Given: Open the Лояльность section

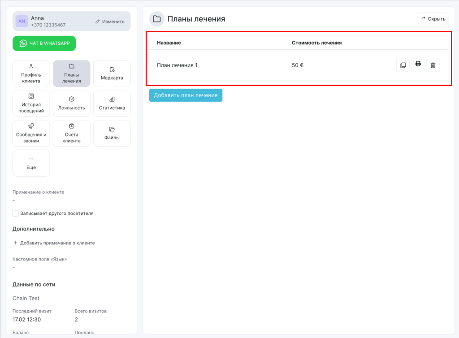Looking at the screenshot, I should click(x=71, y=103).
